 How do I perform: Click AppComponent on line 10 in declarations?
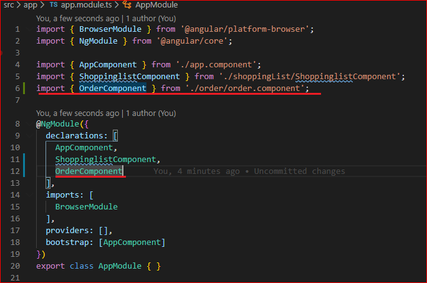tap(84, 148)
